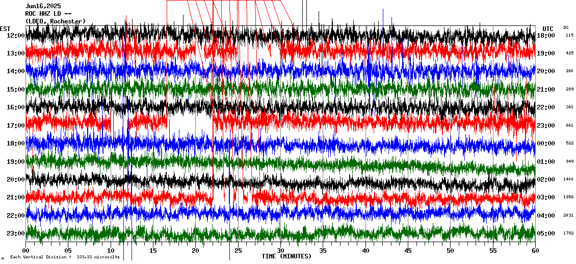
Task: Select the 19:00 EST row label
Action: (15, 161)
